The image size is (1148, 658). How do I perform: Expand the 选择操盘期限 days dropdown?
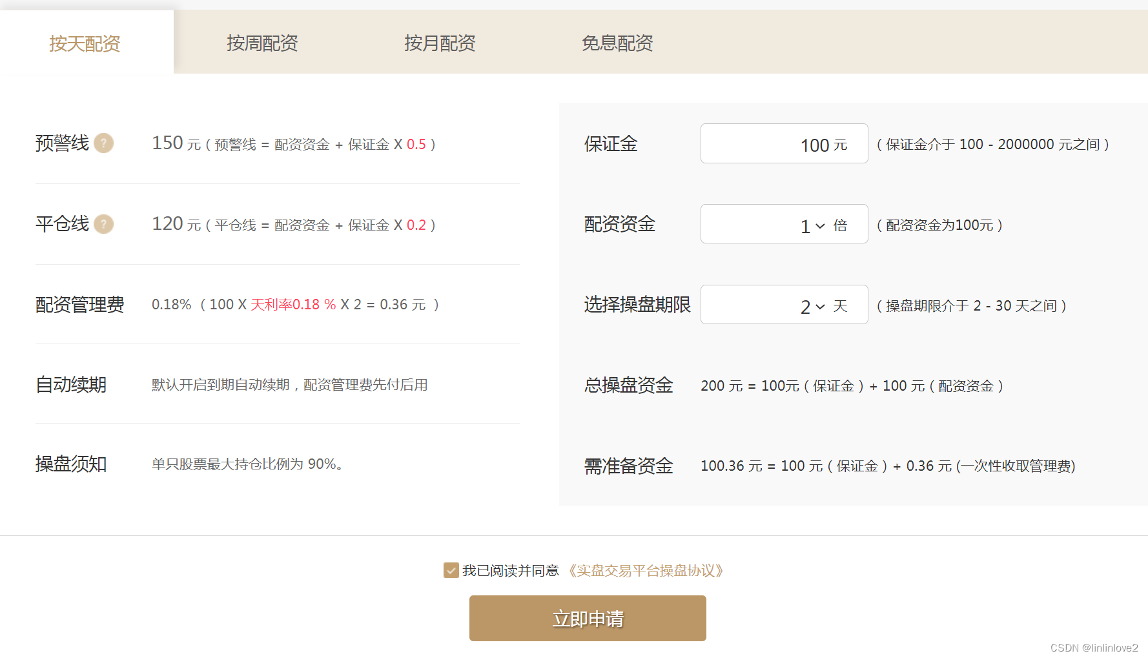pyautogui.click(x=784, y=305)
